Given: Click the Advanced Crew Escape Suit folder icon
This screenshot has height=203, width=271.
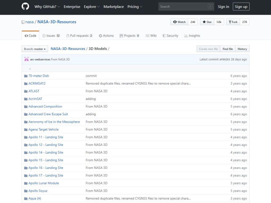Looking at the screenshot, I should (x=26, y=114).
